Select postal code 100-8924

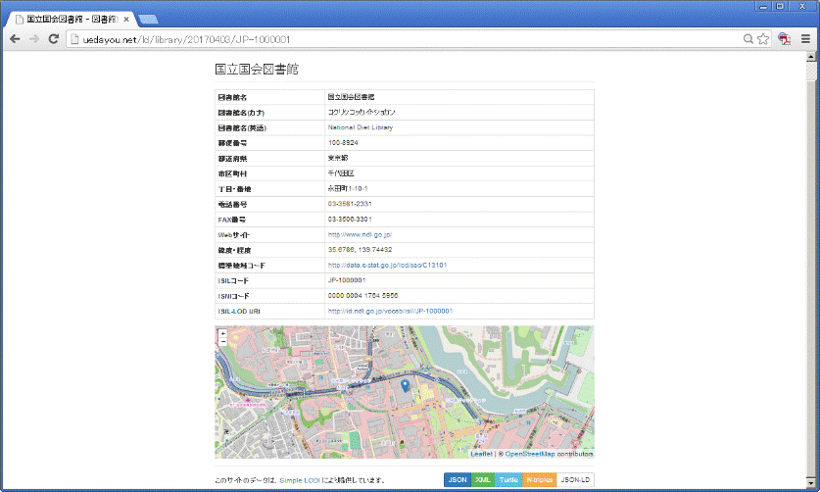[343, 142]
